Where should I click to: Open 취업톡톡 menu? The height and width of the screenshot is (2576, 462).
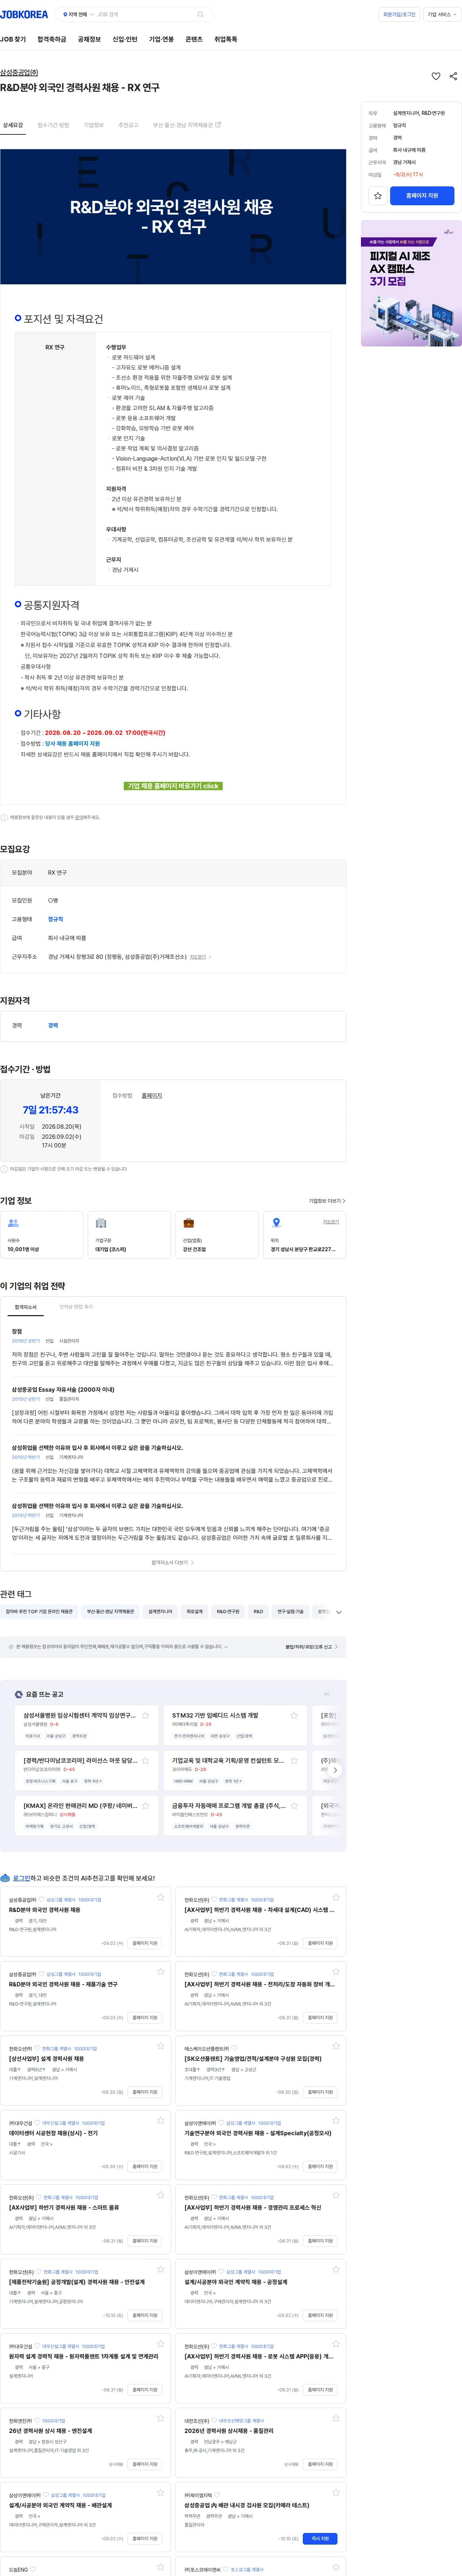(226, 39)
